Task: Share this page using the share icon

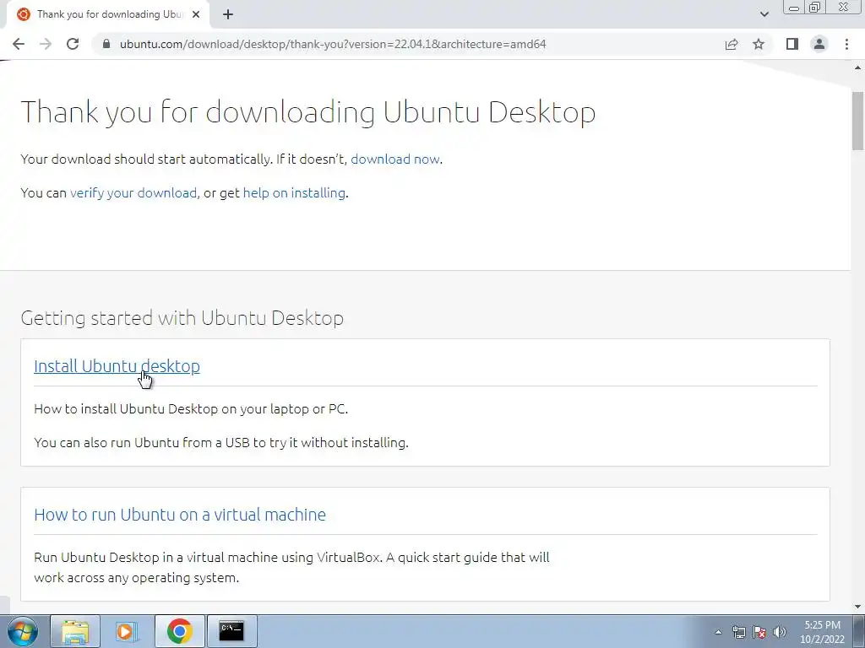Action: click(x=732, y=44)
